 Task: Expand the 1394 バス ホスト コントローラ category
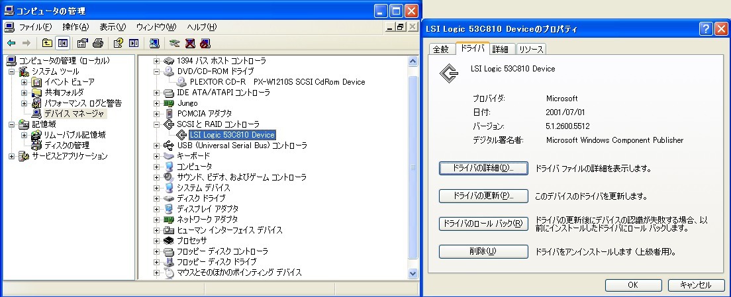pos(157,60)
